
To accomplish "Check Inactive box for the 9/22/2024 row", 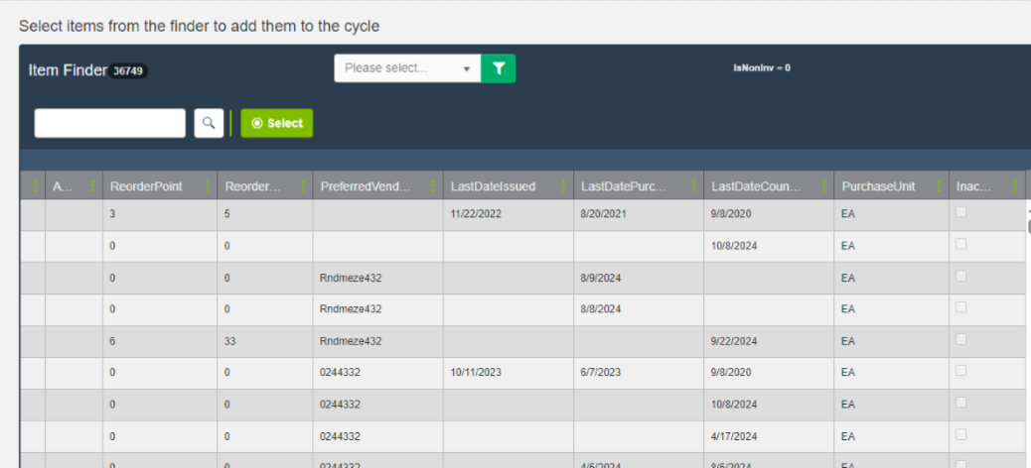I will coord(960,340).
